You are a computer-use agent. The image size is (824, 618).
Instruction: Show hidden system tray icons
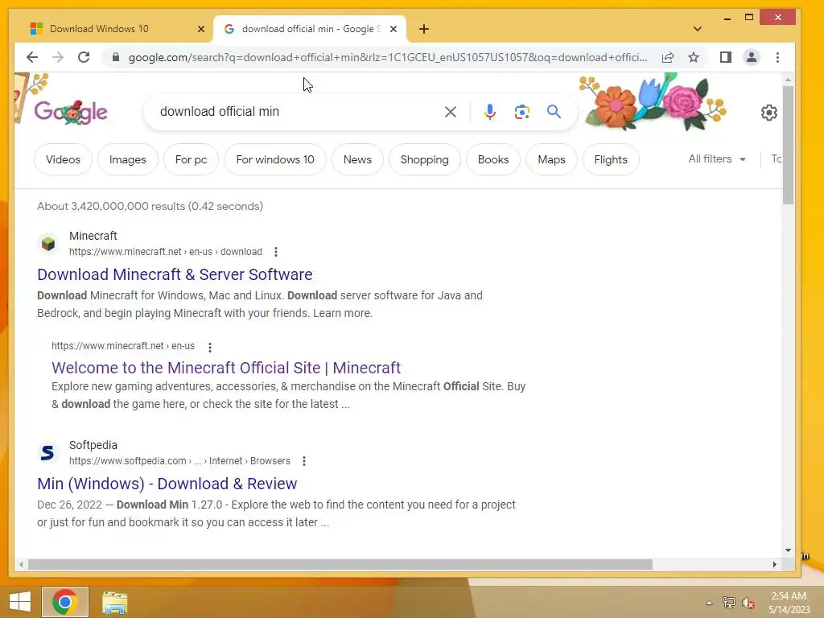pos(709,603)
